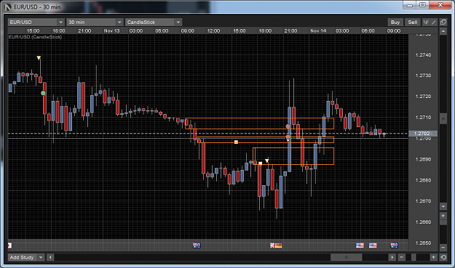Viewport: 455px width, 268px height.
Task: Click the green circle trade marker
Action: coord(43,93)
